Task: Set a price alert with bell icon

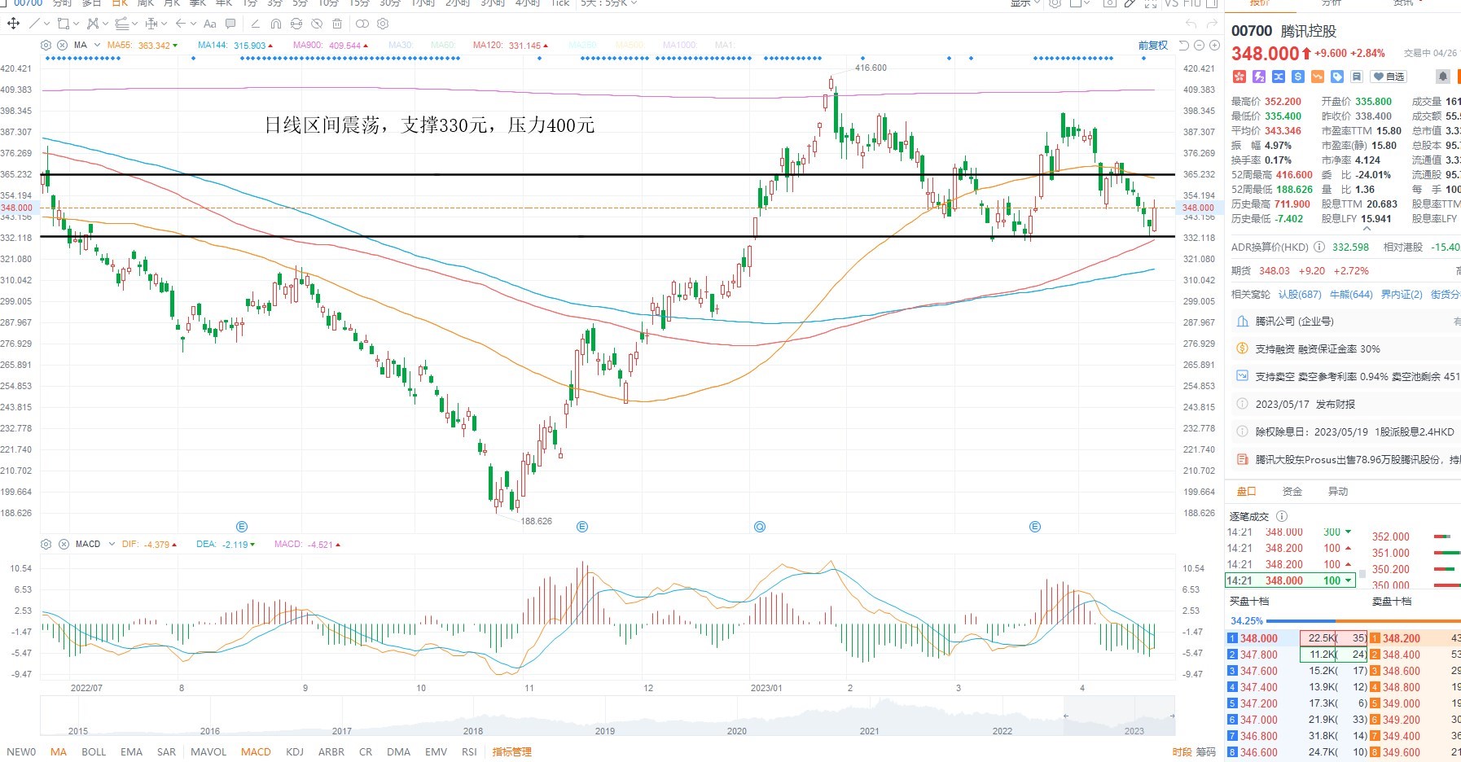Action: (x=1443, y=77)
